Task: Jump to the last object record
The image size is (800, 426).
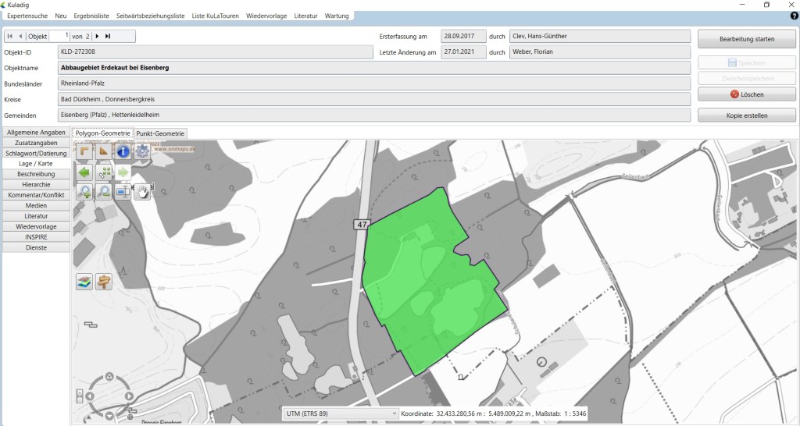Action: 108,36
